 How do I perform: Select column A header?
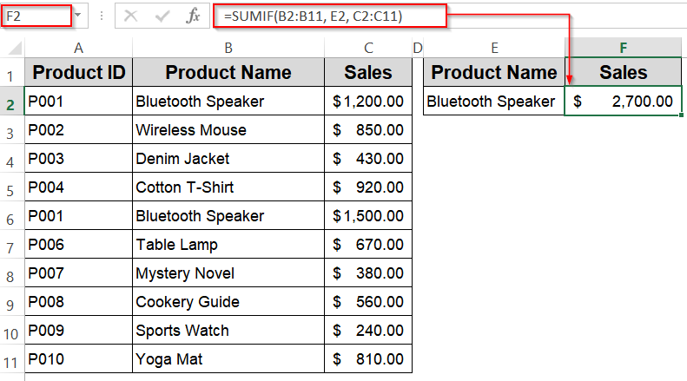pos(78,47)
